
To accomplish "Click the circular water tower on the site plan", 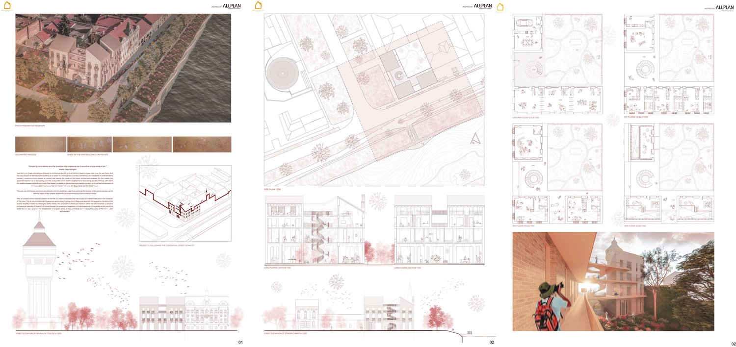I will 284,73.
